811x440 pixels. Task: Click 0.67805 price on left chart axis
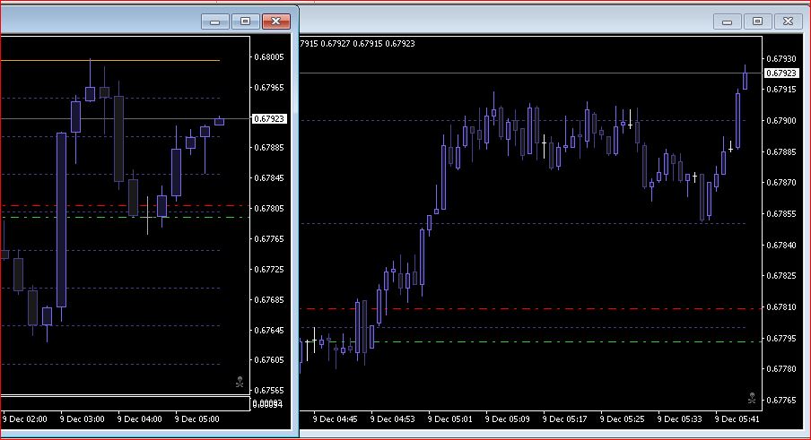click(269, 209)
